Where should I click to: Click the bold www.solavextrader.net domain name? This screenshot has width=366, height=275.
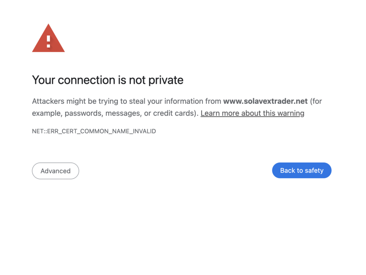[265, 101]
